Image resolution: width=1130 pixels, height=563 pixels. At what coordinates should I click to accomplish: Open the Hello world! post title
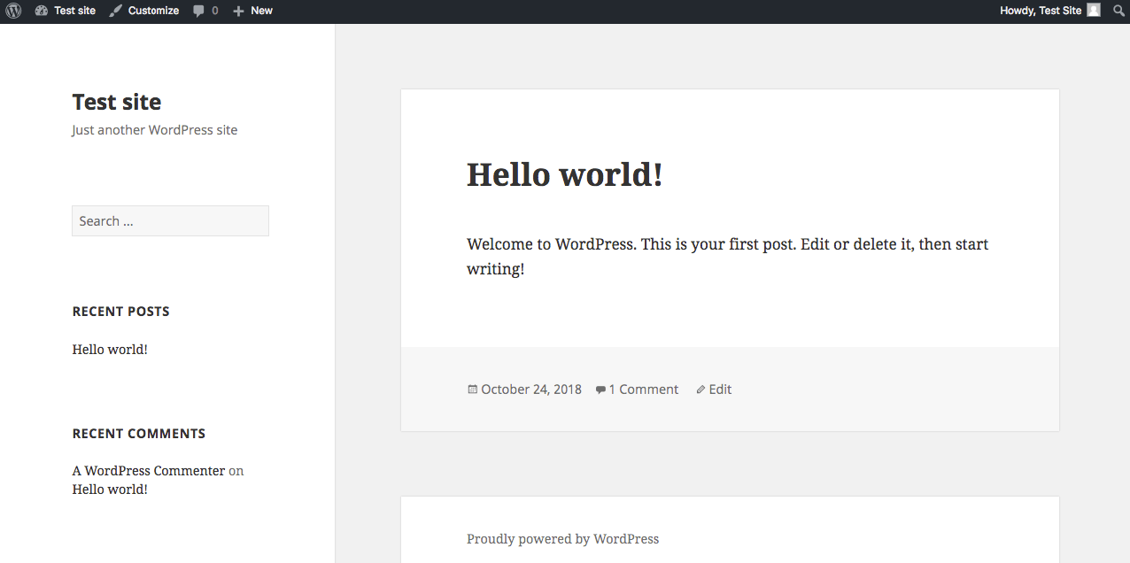tap(565, 174)
